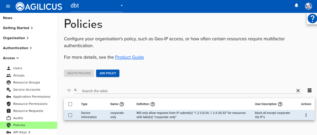Expand the API Keys submenu
Viewport: 317px width, 135px height.
point(29,133)
